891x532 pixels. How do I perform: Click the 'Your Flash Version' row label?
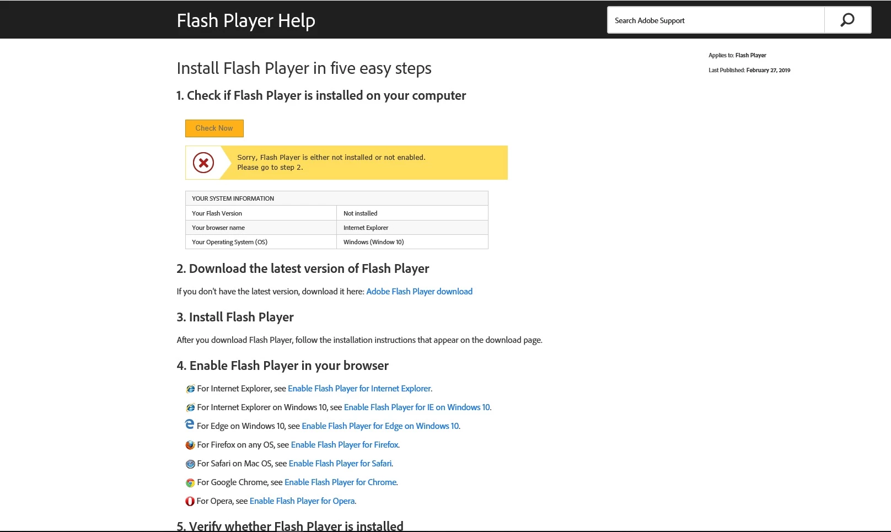tap(261, 213)
